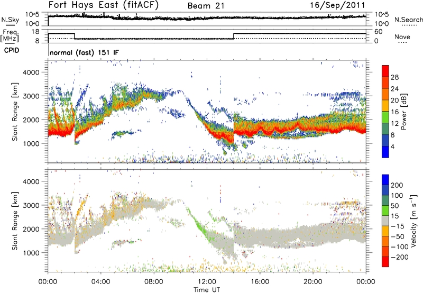Click '18' on the frequency axis

(35, 32)
